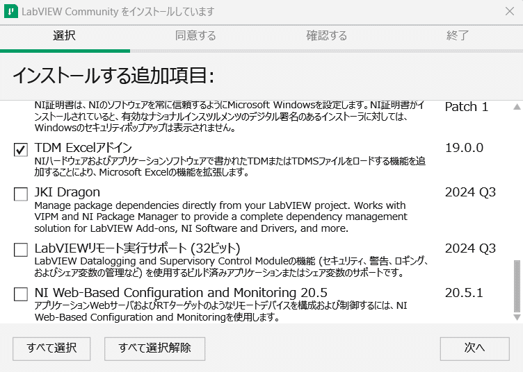
Task: Click the Patch 1 version text
Action: (467, 107)
